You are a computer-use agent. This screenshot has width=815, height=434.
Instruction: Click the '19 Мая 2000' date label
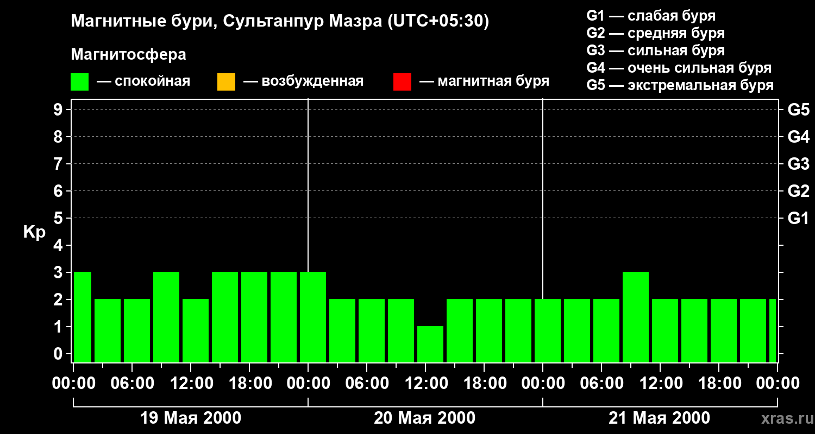point(191,418)
